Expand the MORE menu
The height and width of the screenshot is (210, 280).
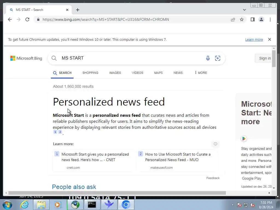pyautogui.click(x=201, y=73)
